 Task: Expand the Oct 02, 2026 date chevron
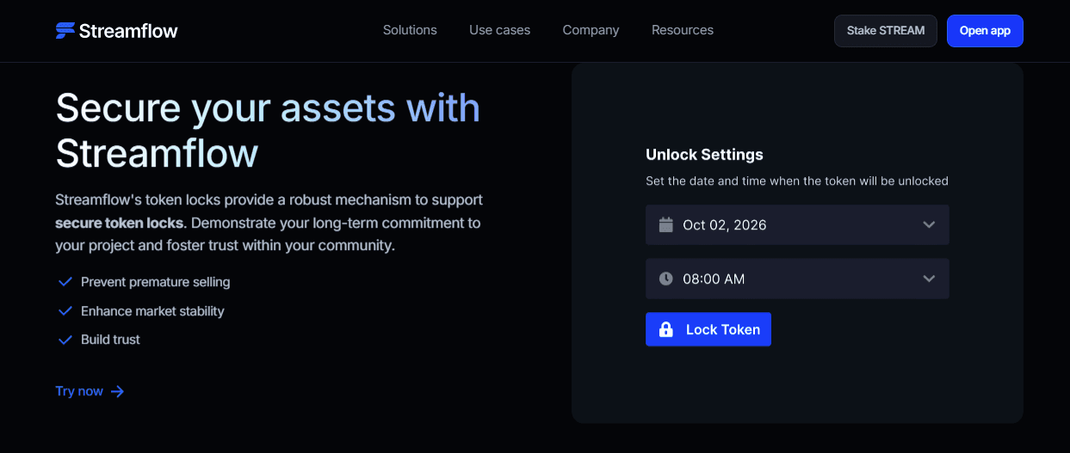point(929,224)
